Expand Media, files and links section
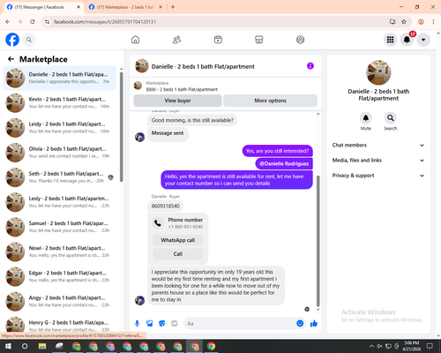The width and height of the screenshot is (441, 353). point(378,161)
